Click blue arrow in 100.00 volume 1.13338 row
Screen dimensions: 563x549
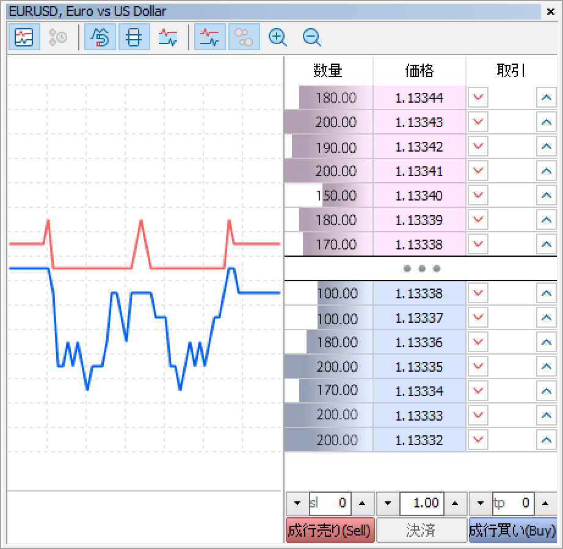click(x=547, y=293)
